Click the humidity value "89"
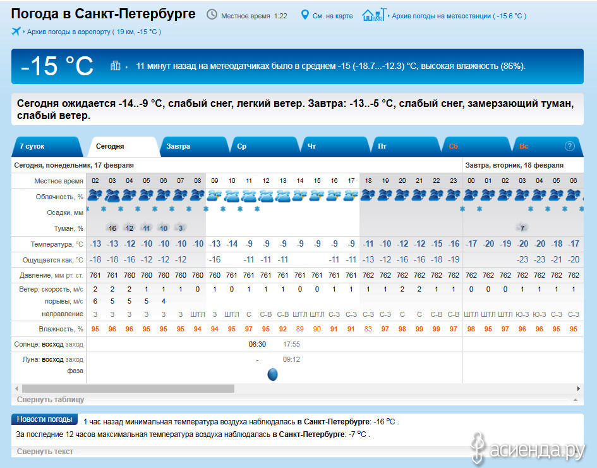This screenshot has width=597, height=468. [x=300, y=329]
